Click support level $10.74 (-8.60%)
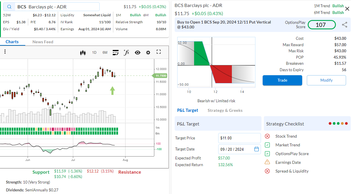 (68, 177)
